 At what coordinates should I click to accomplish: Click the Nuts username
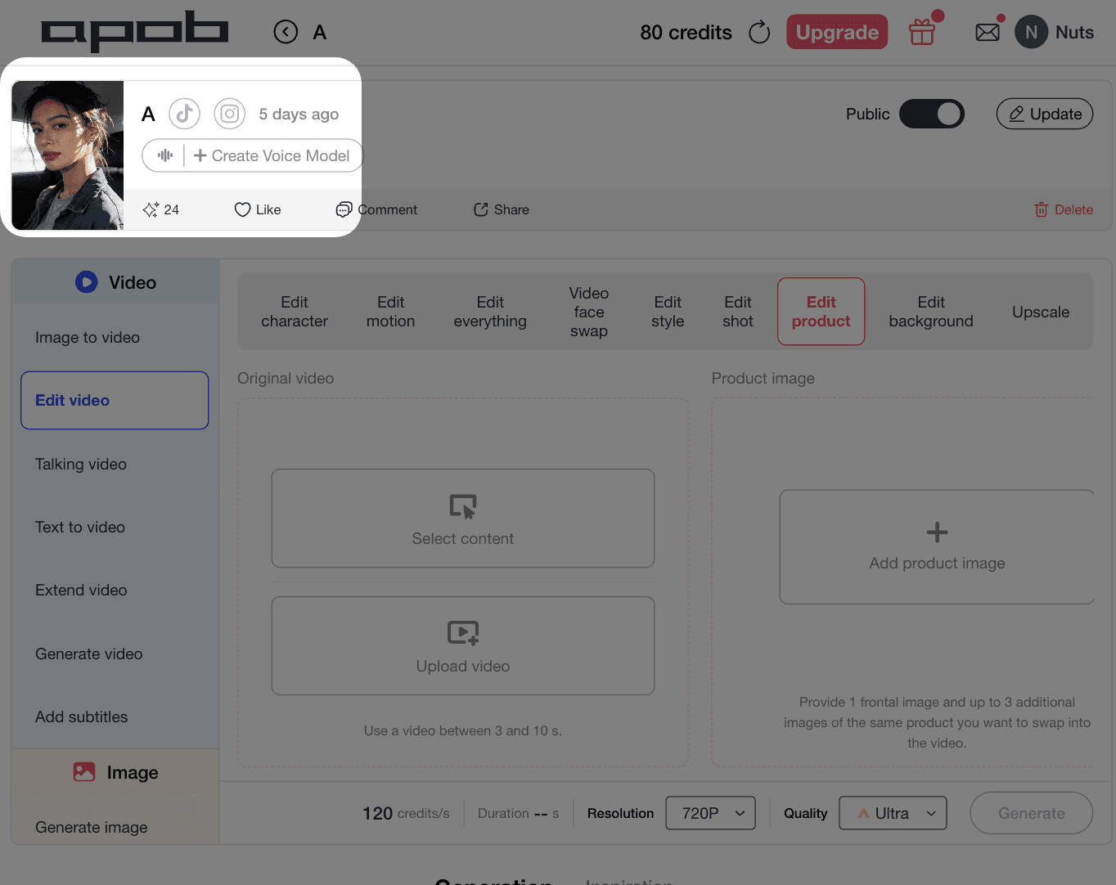click(x=1074, y=33)
